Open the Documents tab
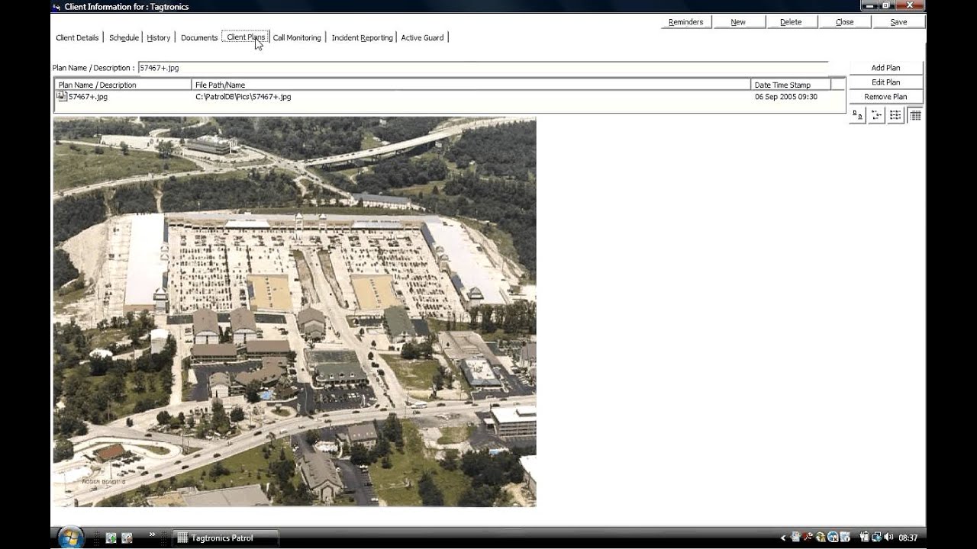Screen dimensions: 977x549 (x=199, y=37)
